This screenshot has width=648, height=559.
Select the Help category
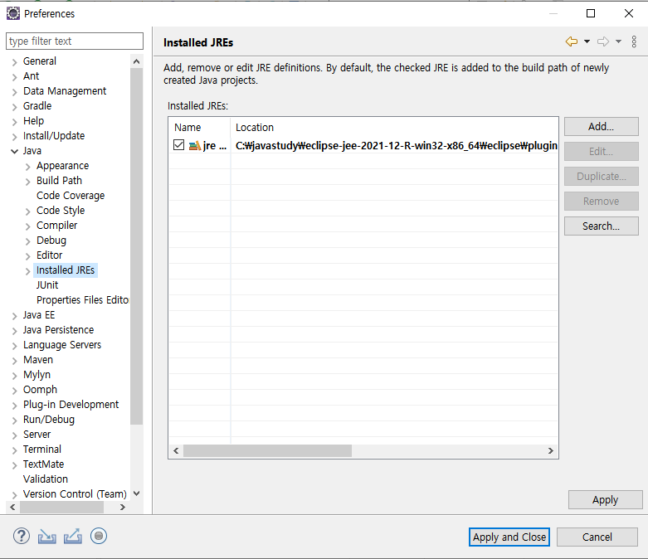(33, 120)
